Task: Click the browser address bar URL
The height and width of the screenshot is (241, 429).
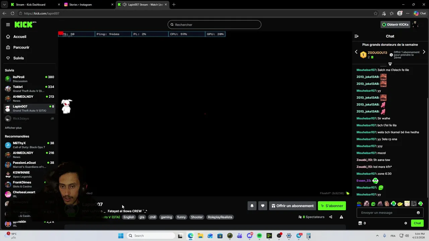Action: pyautogui.click(x=42, y=13)
